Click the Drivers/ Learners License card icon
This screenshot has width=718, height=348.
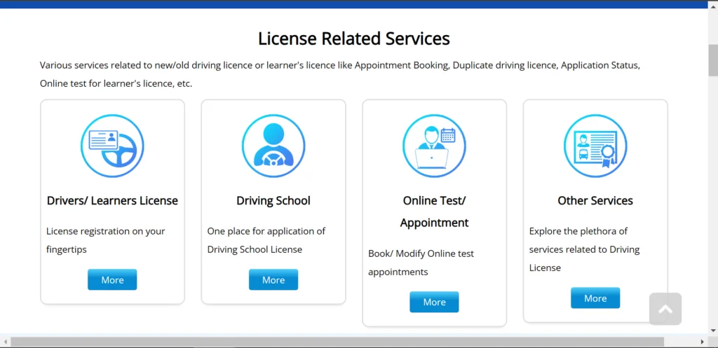pos(112,146)
